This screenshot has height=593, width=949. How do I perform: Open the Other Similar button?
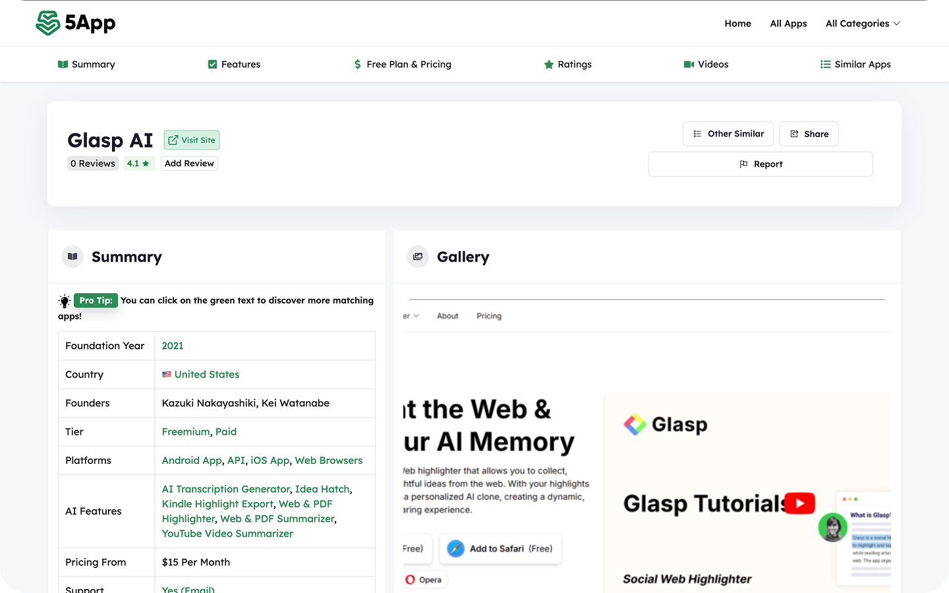(728, 134)
